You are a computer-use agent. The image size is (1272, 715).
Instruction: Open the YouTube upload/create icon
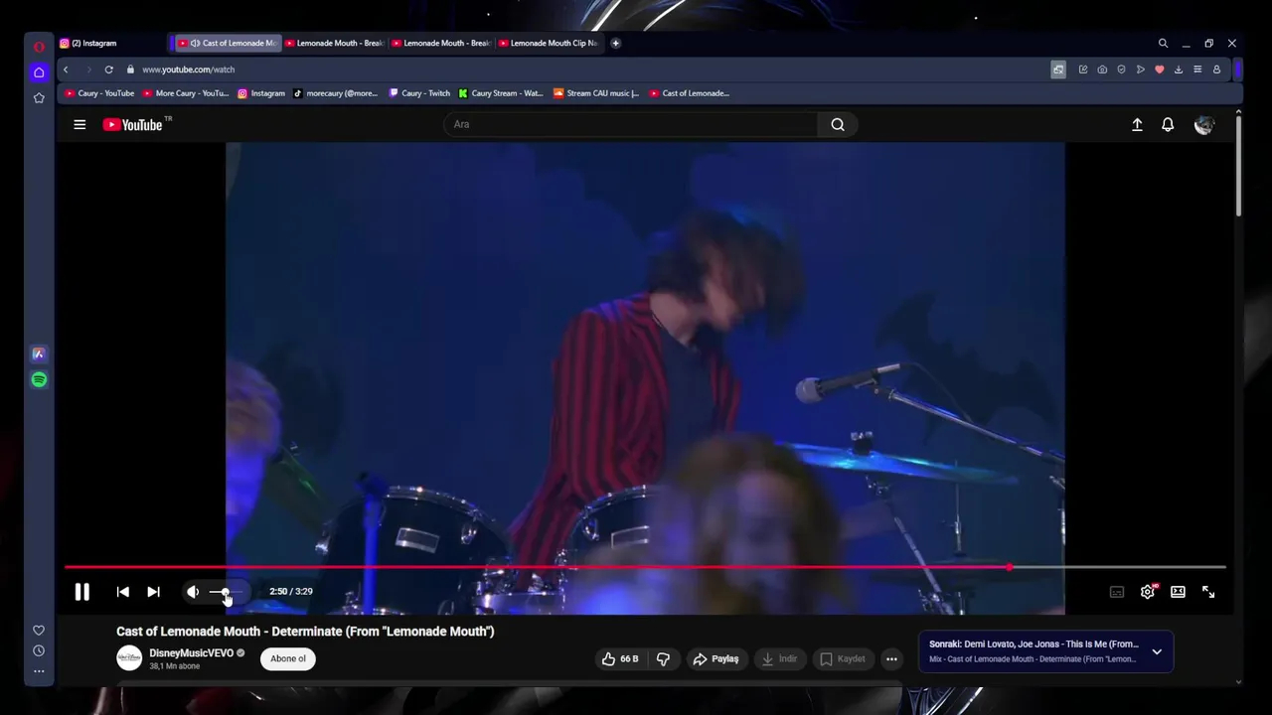pos(1137,124)
